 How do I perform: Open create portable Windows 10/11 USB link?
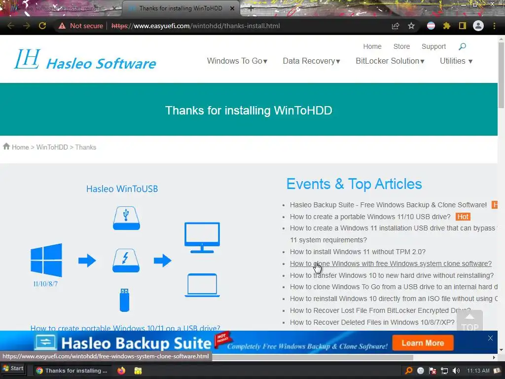[x=125, y=328]
